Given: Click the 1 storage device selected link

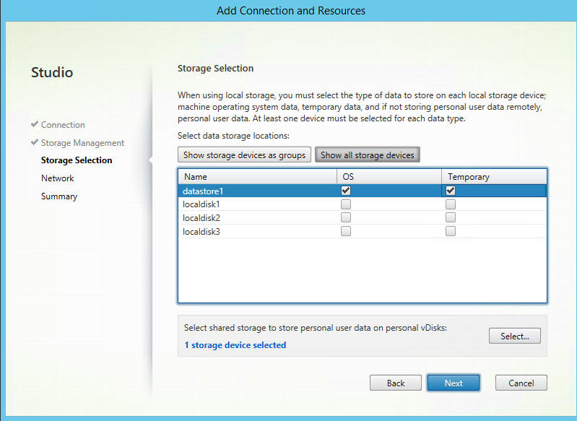Looking at the screenshot, I should [x=235, y=345].
